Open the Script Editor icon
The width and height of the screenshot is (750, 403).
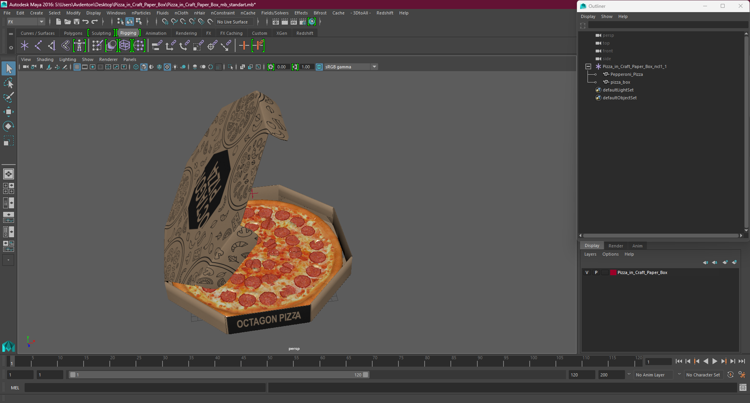(x=743, y=388)
